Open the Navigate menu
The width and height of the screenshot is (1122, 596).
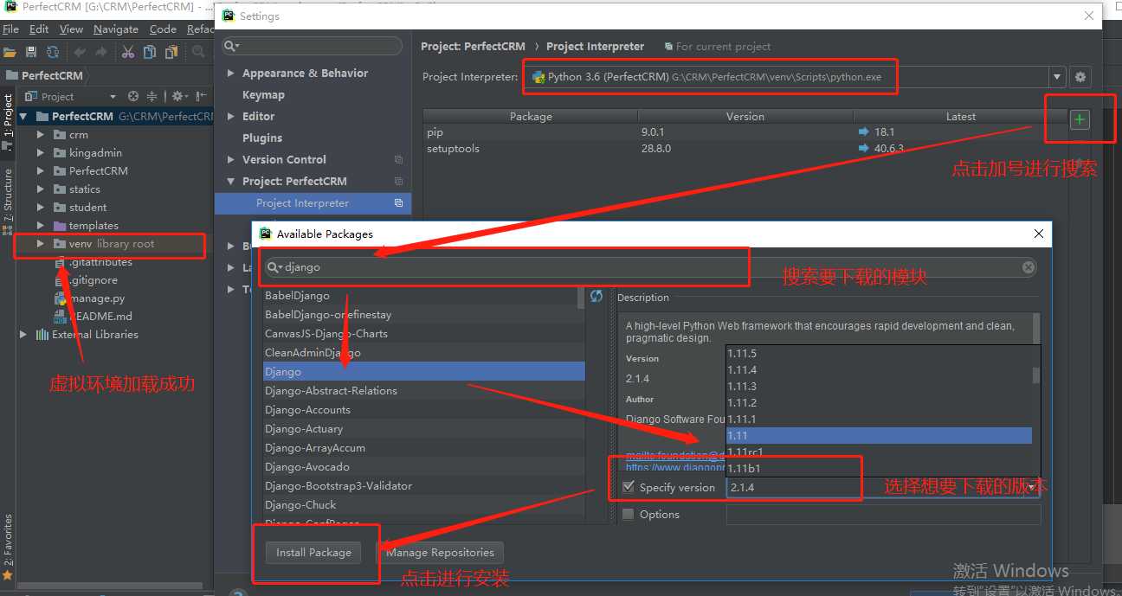(x=116, y=29)
